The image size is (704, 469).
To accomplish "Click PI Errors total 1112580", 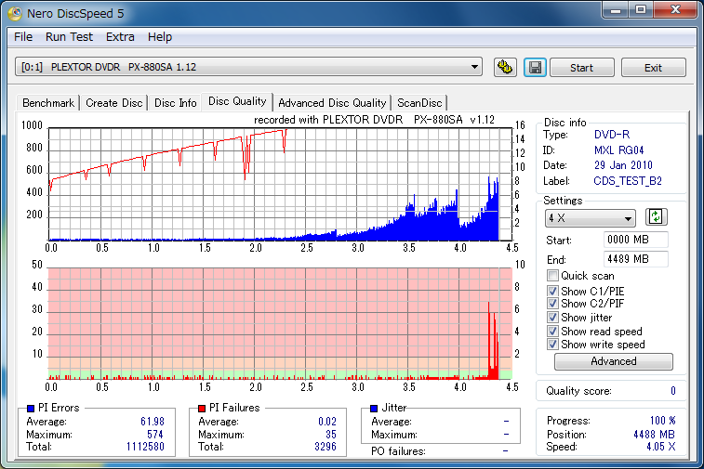I will pos(145,447).
